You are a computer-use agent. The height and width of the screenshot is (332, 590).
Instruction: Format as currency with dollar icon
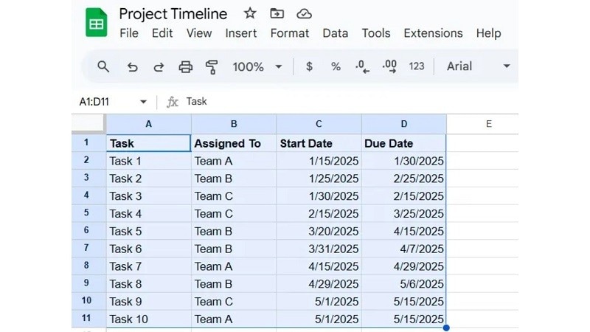click(x=309, y=66)
